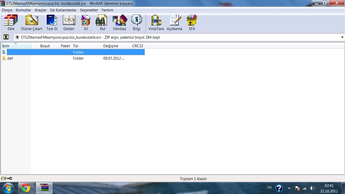Select the def folder name
This screenshot has height=194, width=345.
[10, 58]
